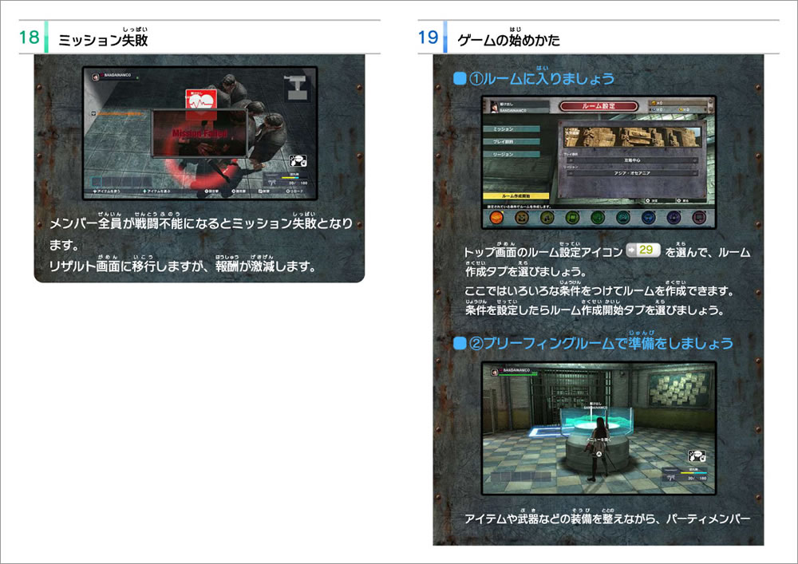This screenshot has height=564, width=798.
Task: Click the red ルーム設定 title banner
Action: pyautogui.click(x=598, y=106)
